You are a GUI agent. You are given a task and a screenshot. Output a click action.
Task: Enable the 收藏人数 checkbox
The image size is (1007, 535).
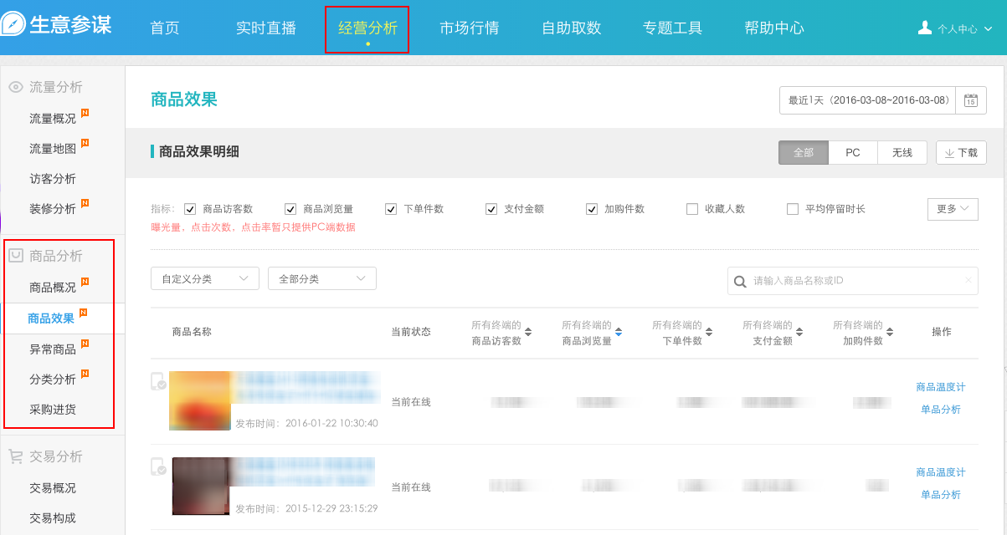(x=692, y=209)
